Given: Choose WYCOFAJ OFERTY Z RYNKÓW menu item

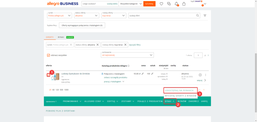Looking at the screenshot, I should pyautogui.click(x=181, y=96).
